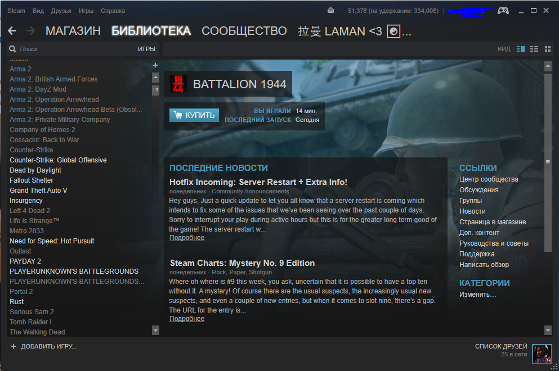
Task: Click the plus icon above game list scrollbar
Action: coord(155,65)
